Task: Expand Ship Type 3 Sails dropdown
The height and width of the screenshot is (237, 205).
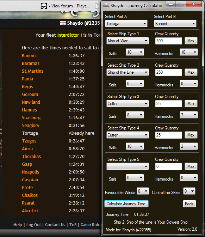Action: [135, 115]
